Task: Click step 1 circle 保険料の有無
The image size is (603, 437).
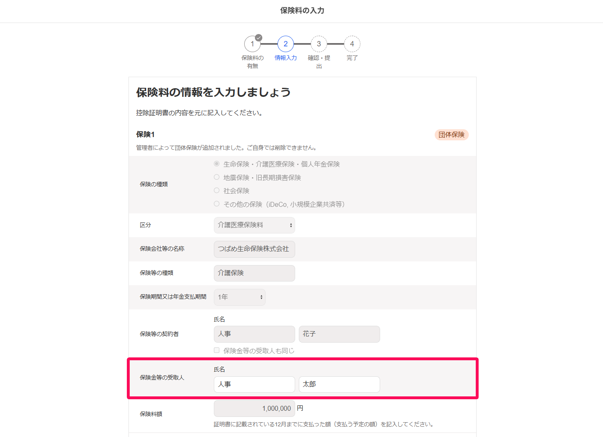Action: point(252,44)
